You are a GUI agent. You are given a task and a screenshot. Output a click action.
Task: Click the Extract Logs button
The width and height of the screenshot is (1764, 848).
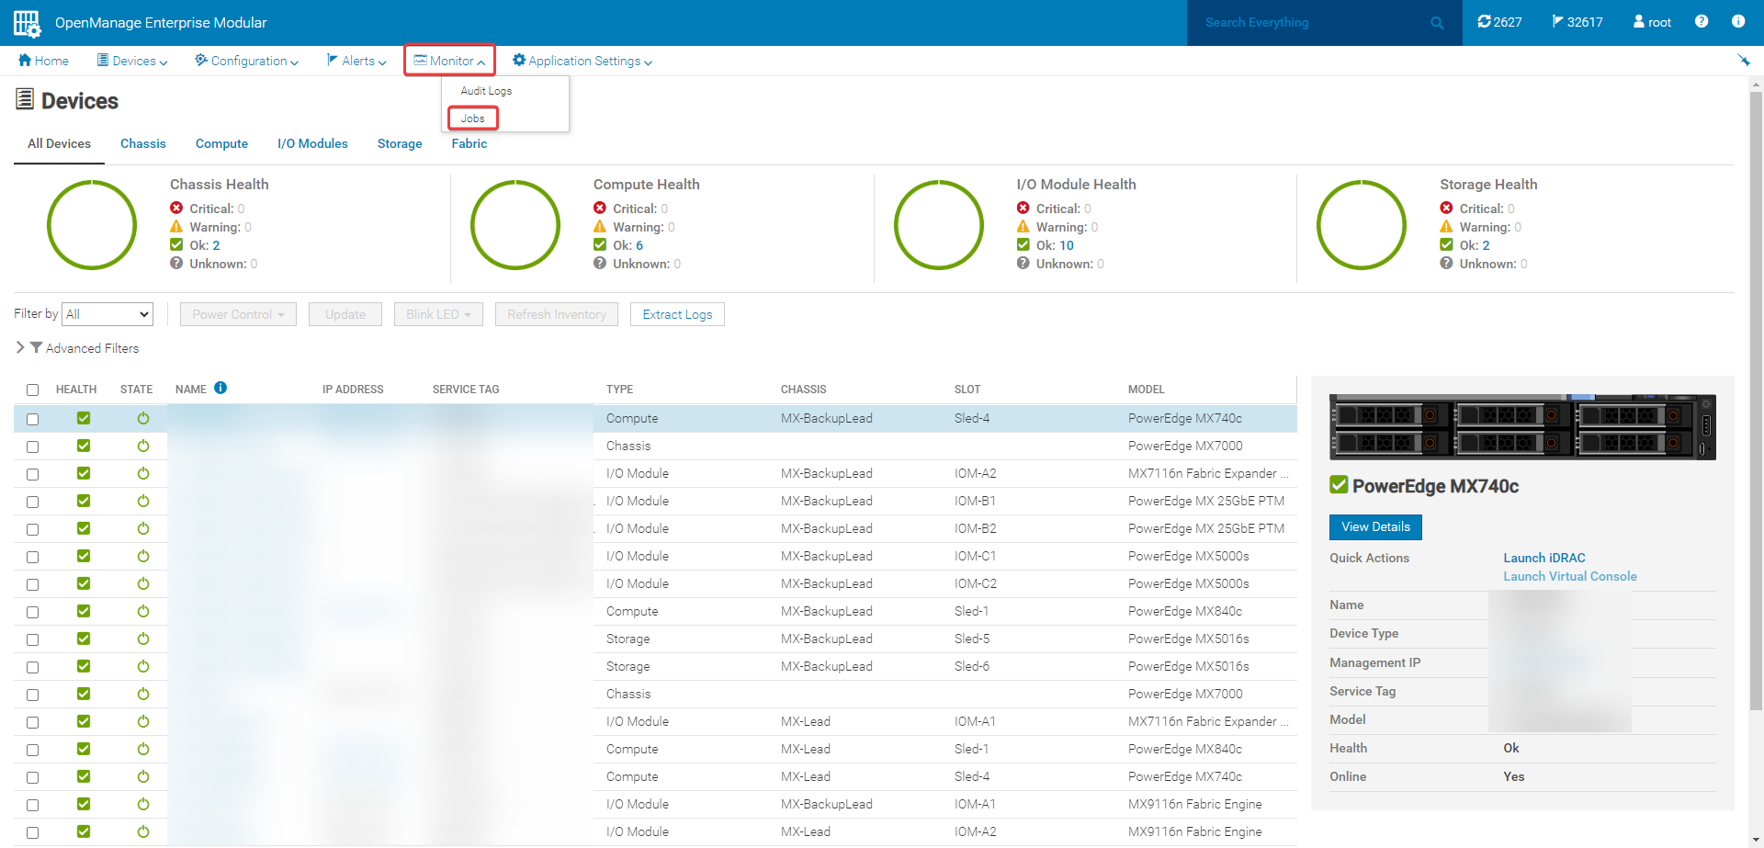677,314
